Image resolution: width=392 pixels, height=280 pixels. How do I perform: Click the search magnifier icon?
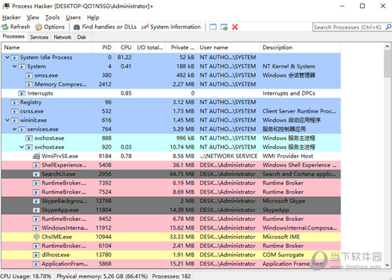pyautogui.click(x=388, y=27)
